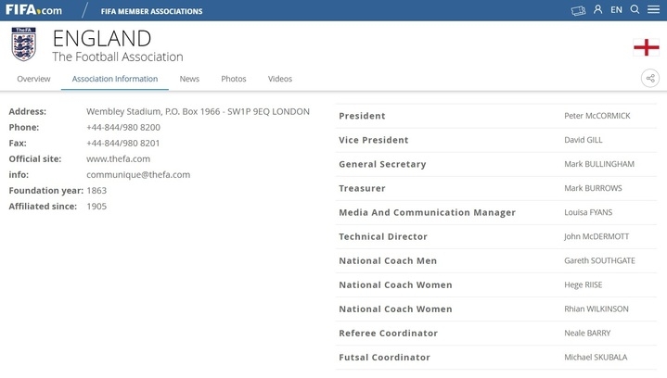Open the tickets icon in header

point(578,10)
